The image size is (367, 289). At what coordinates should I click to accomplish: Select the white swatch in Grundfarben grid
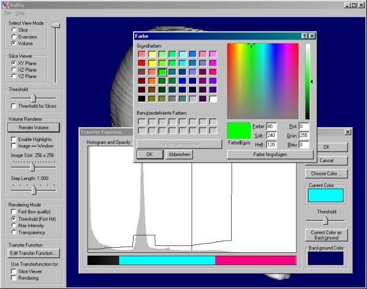tap(213, 99)
